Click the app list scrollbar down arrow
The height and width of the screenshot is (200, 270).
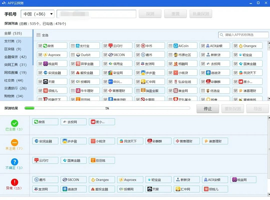[x=269, y=99]
